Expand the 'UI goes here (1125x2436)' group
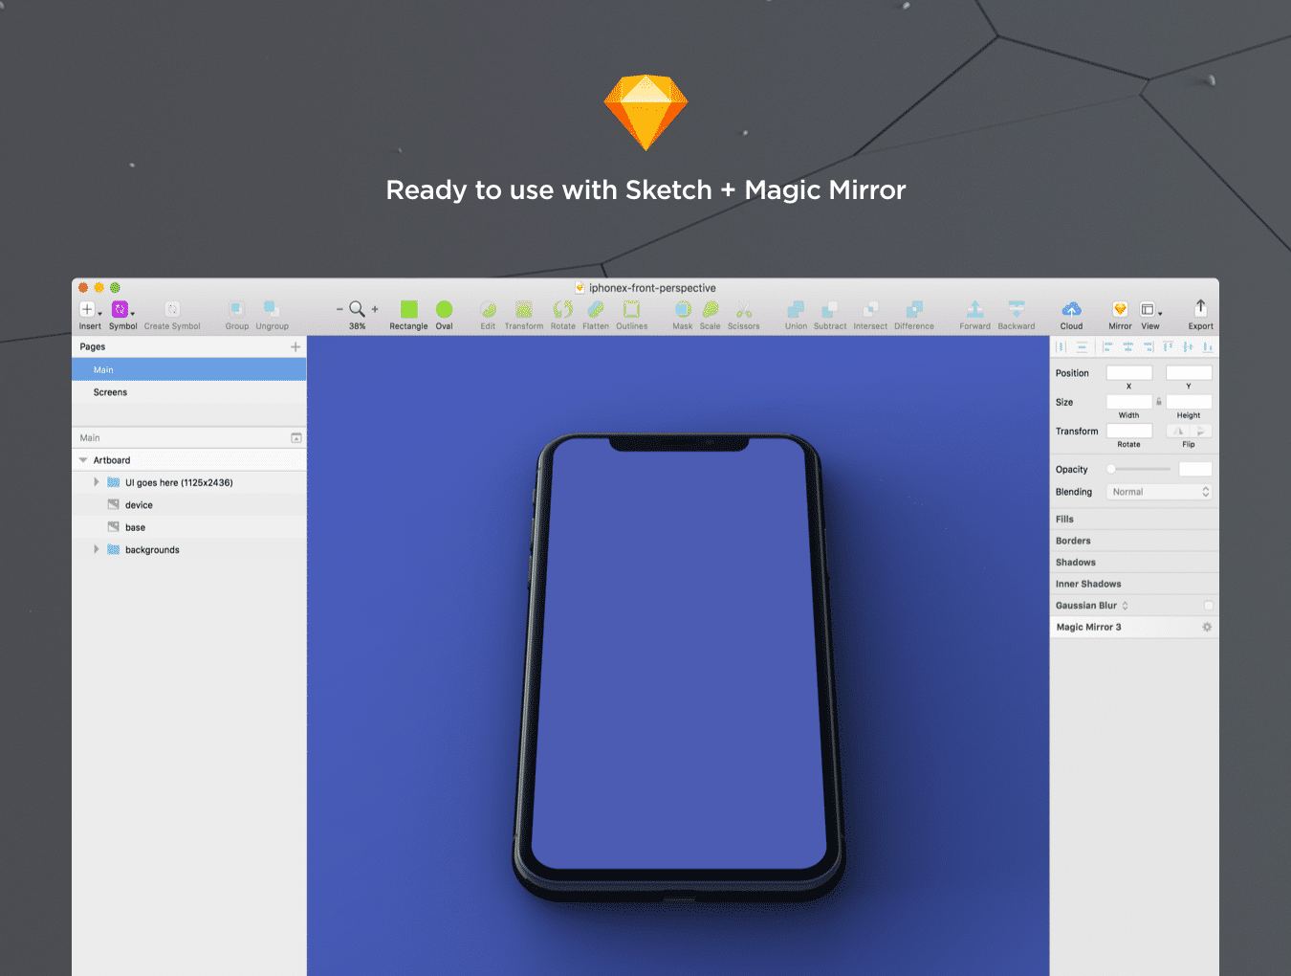The width and height of the screenshot is (1291, 976). point(97,482)
